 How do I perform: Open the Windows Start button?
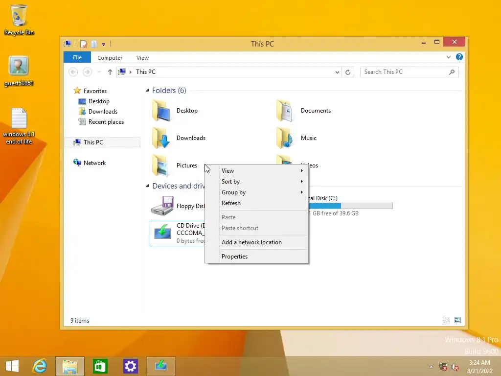tap(12, 366)
